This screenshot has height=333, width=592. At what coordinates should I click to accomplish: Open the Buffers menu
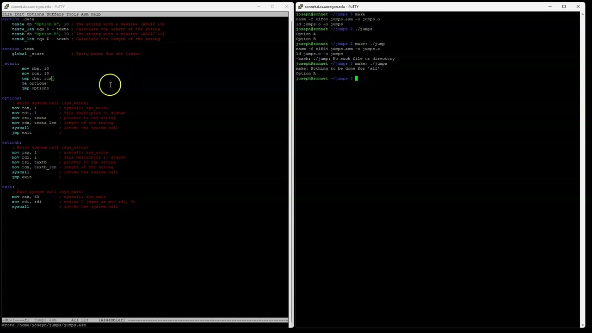tap(55, 14)
